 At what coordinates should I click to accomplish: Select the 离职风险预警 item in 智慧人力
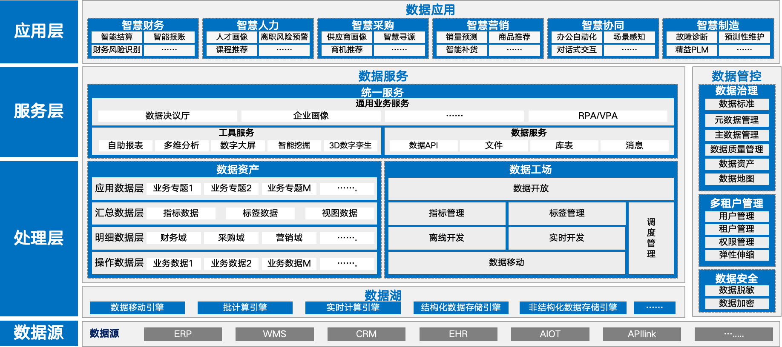284,37
